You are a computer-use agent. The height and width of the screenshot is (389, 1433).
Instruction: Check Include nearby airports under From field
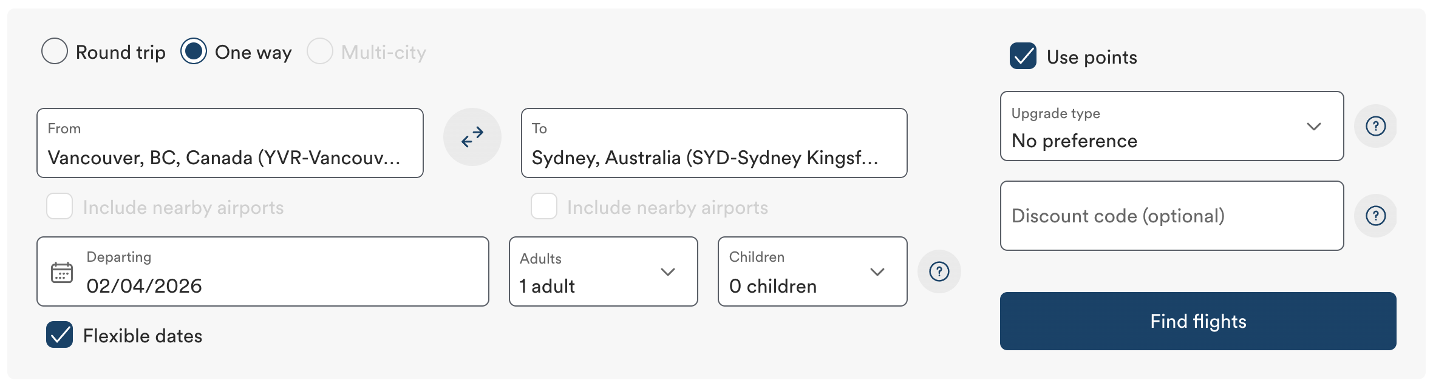pyautogui.click(x=60, y=207)
